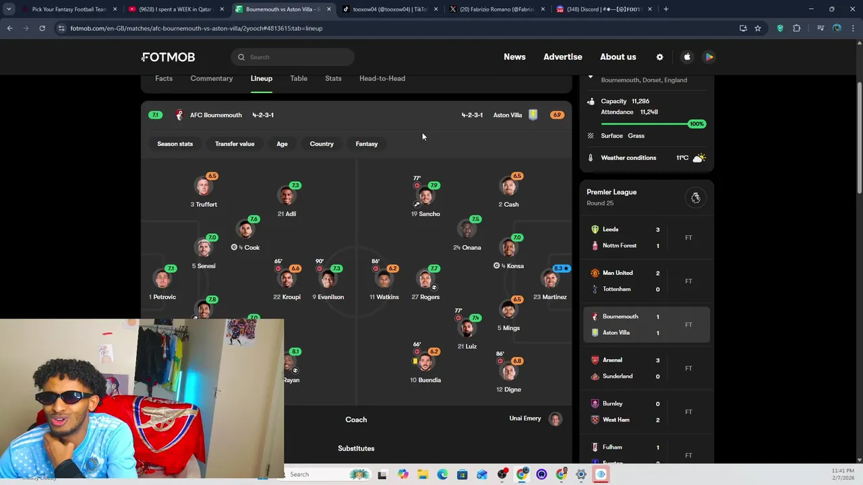
Task: Open Burnley vs West Ham match
Action: (647, 412)
